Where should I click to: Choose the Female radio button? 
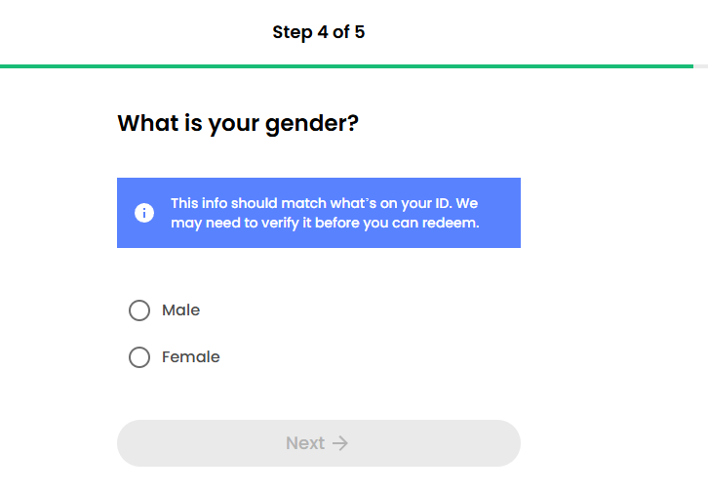point(139,357)
